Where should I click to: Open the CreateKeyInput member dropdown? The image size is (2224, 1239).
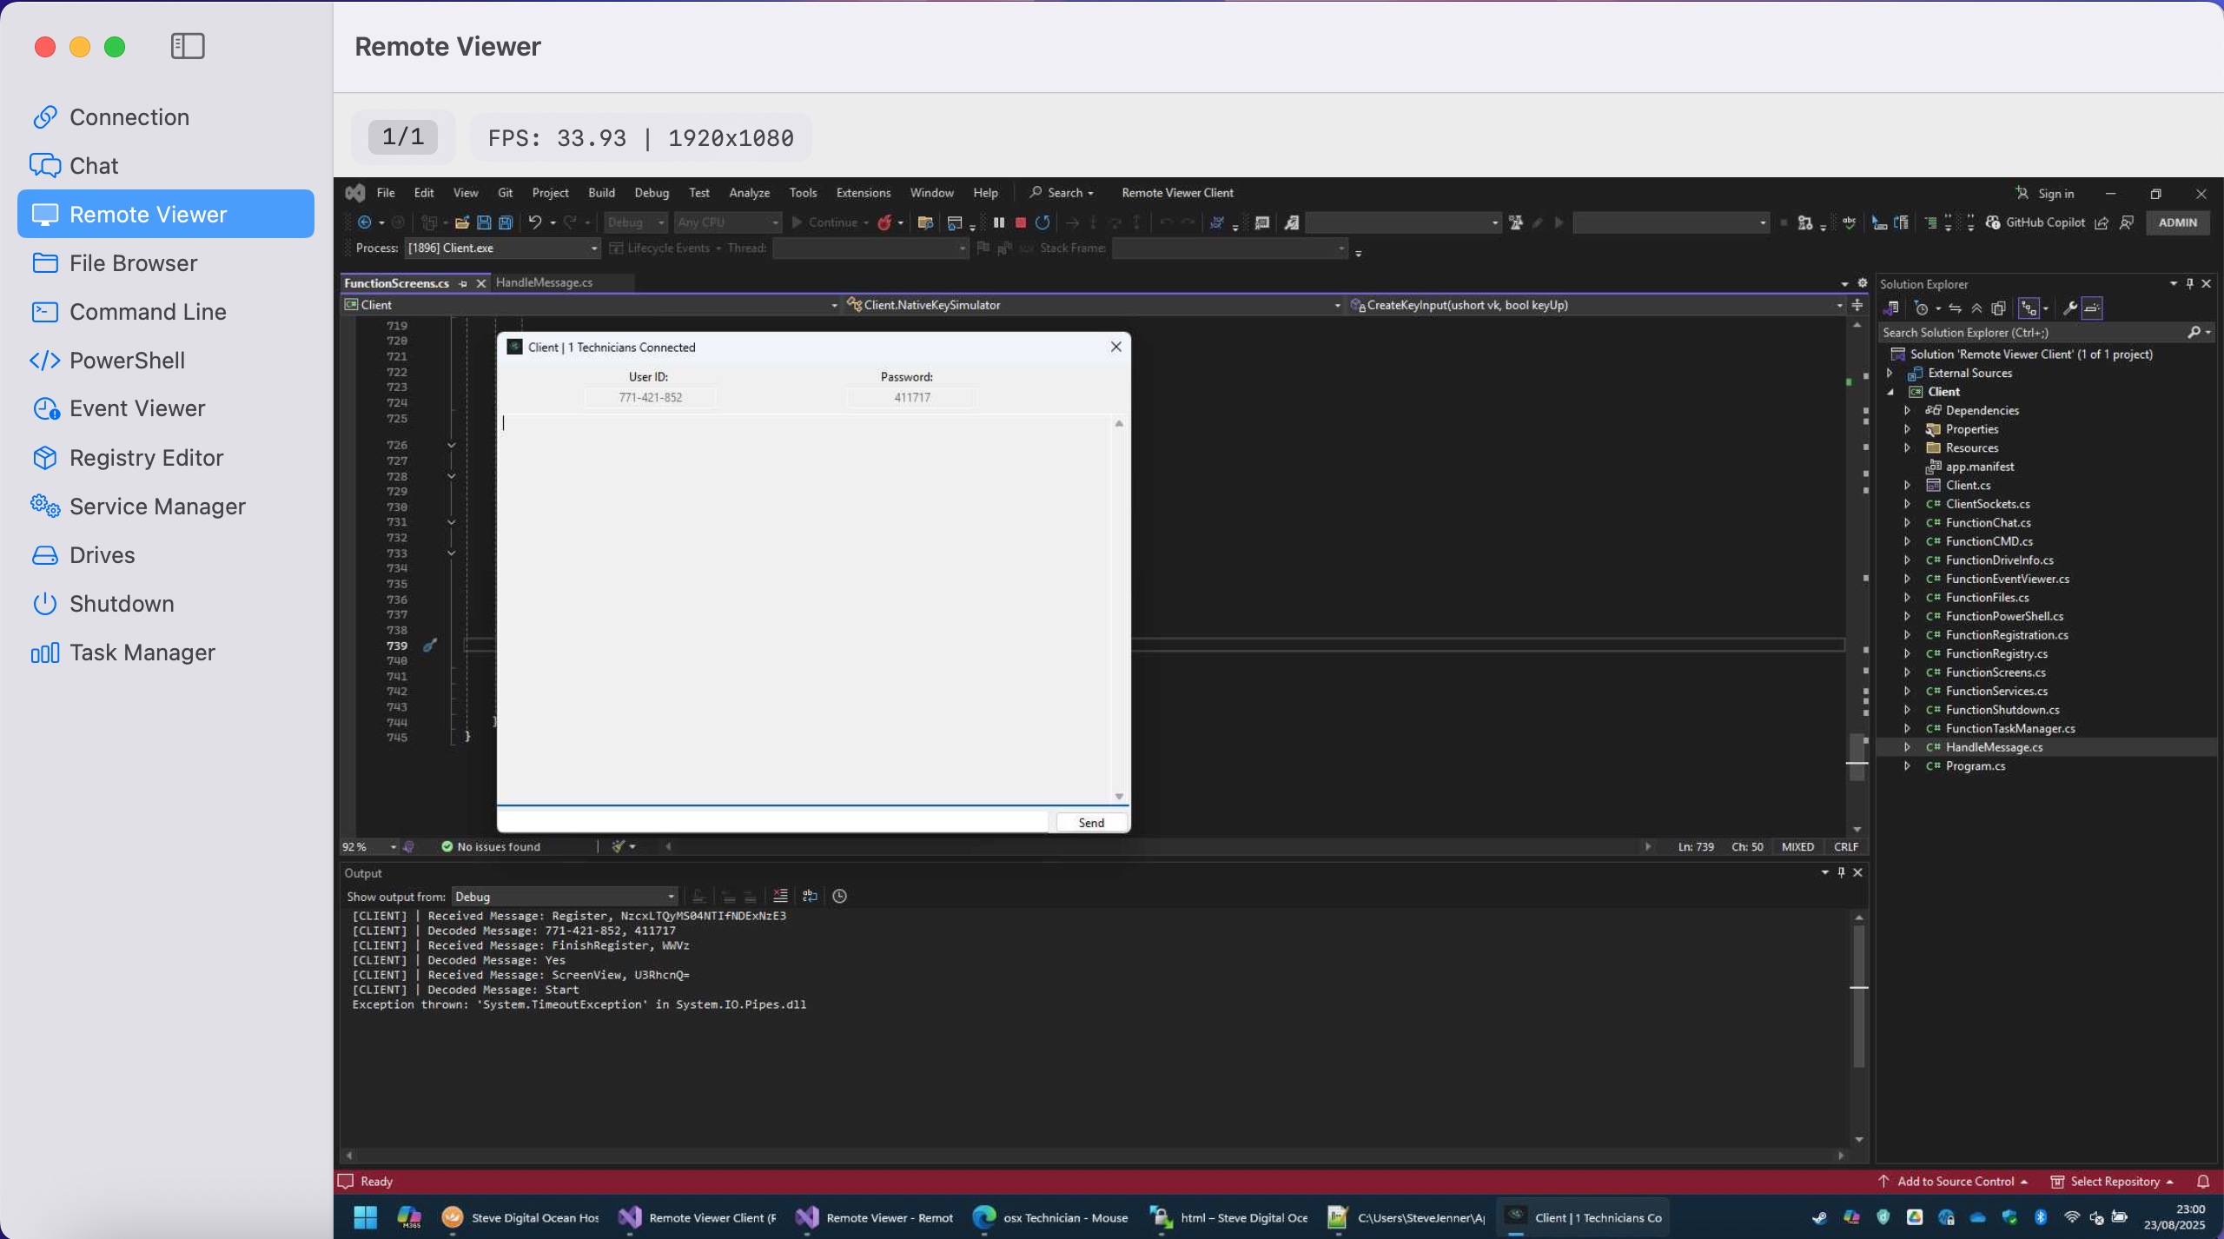tap(1597, 305)
